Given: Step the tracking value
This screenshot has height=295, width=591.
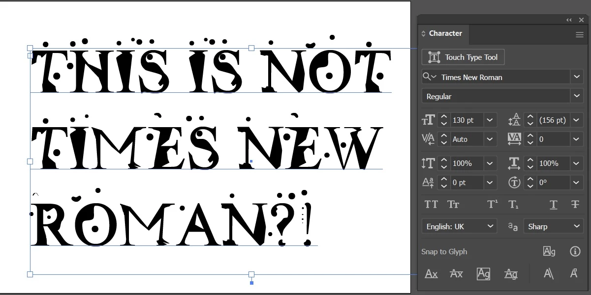Looking at the screenshot, I should point(530,139).
